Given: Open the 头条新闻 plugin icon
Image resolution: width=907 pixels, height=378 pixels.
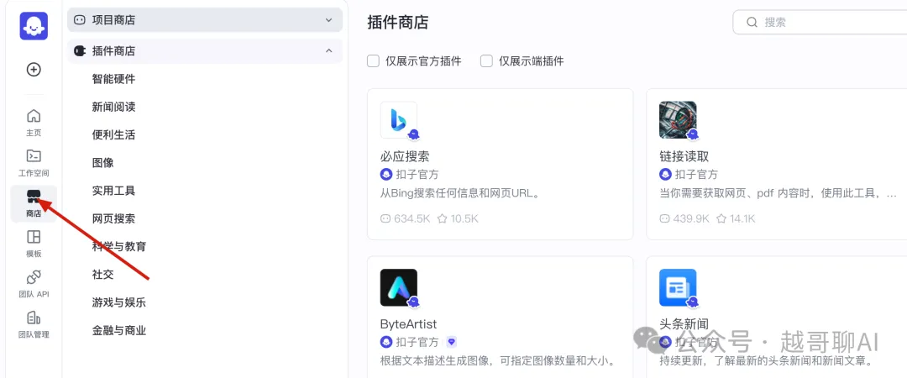Looking at the screenshot, I should click(x=678, y=287).
